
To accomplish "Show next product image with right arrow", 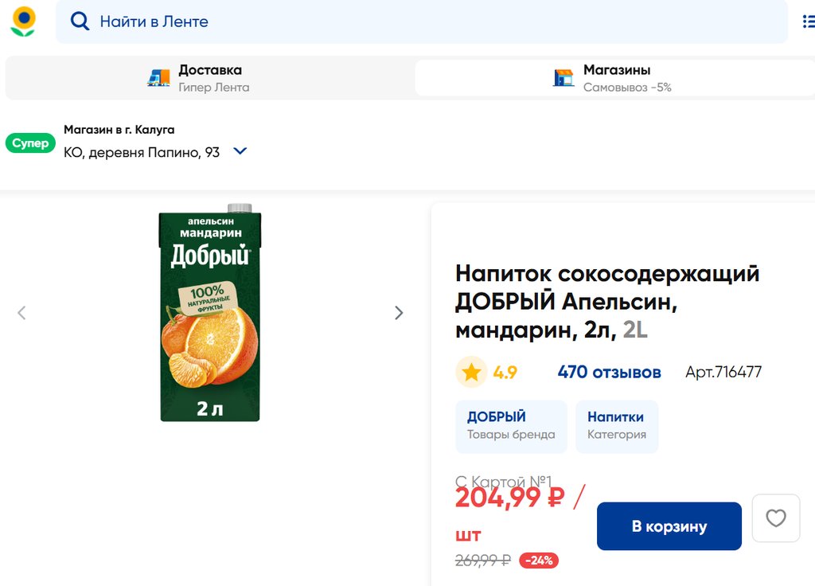I will [x=399, y=313].
